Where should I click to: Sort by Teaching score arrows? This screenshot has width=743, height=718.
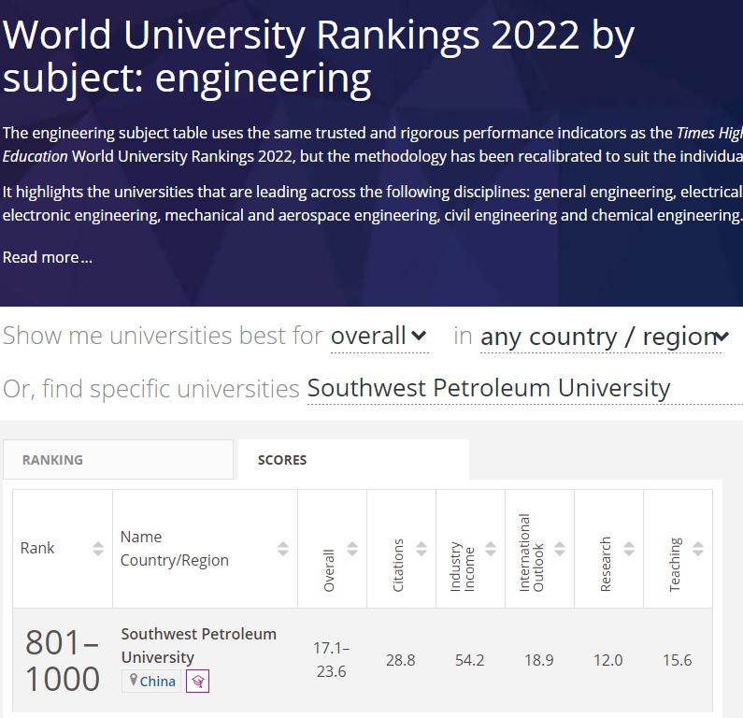click(698, 549)
